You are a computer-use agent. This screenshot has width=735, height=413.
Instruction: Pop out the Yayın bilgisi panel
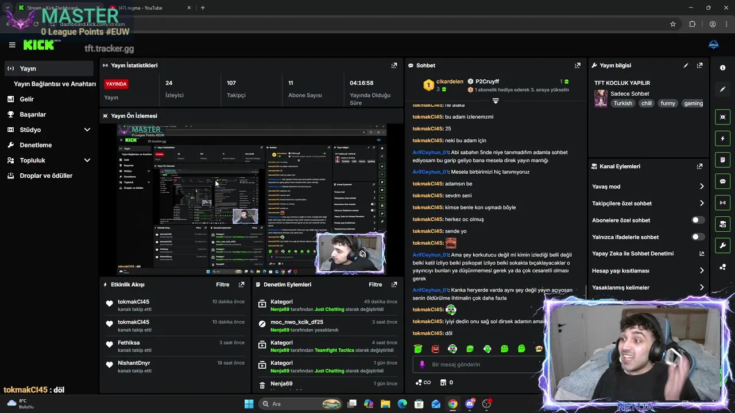[x=699, y=65]
